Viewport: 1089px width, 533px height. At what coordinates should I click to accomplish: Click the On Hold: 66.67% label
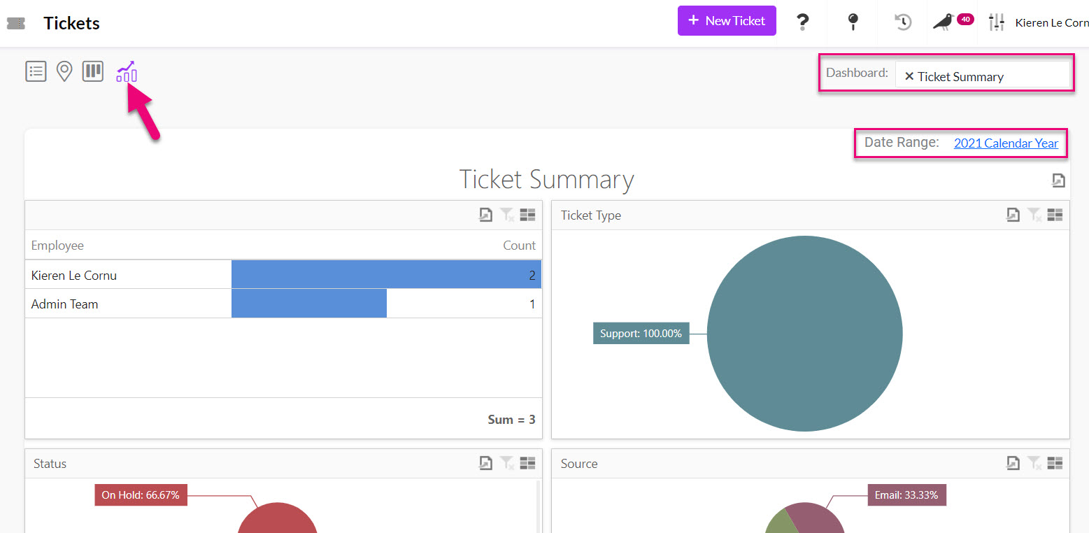141,495
